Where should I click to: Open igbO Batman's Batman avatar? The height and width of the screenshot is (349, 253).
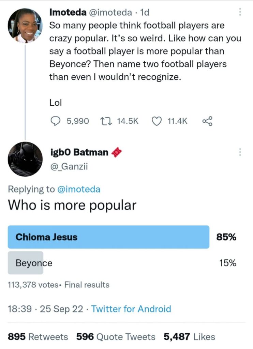(x=25, y=159)
